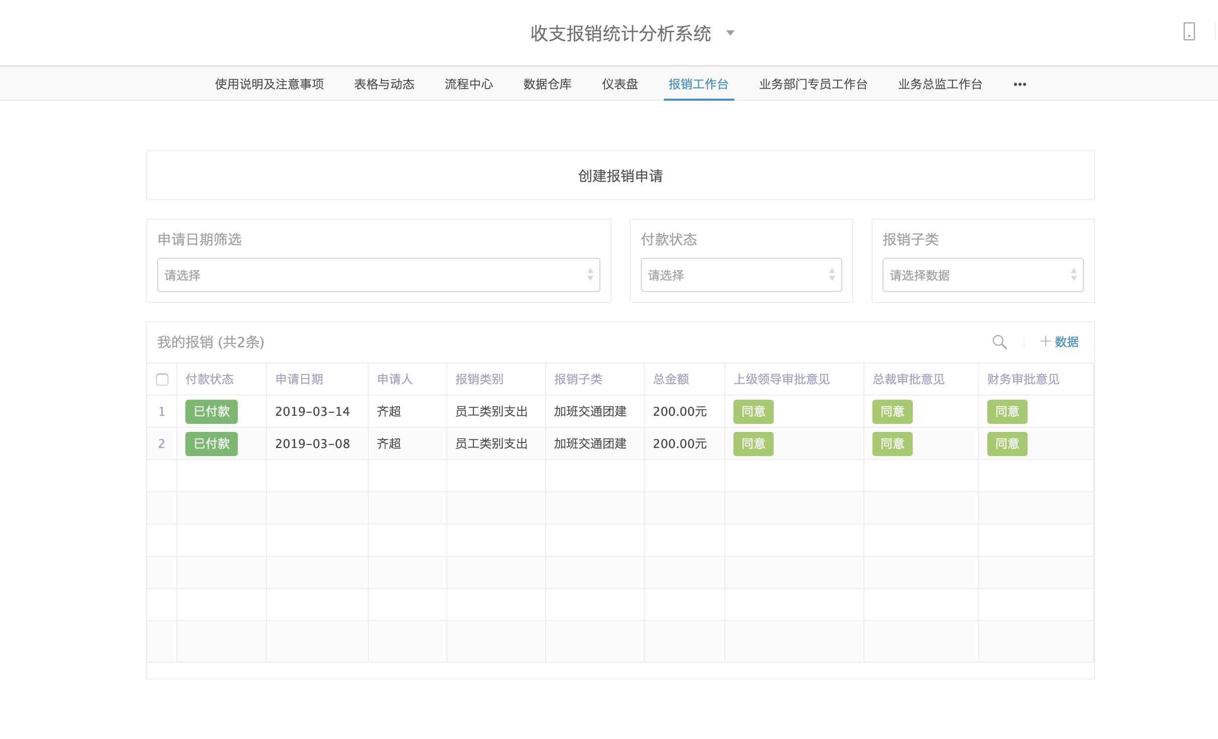The image size is (1218, 739).
Task: Open the 报销子类 data dropdown
Action: coord(983,275)
